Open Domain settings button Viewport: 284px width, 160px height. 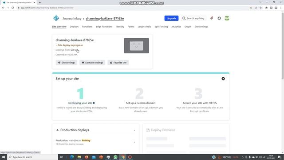coord(92,63)
